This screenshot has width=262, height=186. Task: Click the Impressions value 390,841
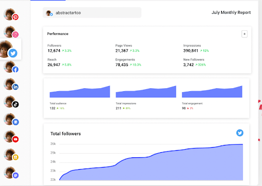pos(191,51)
